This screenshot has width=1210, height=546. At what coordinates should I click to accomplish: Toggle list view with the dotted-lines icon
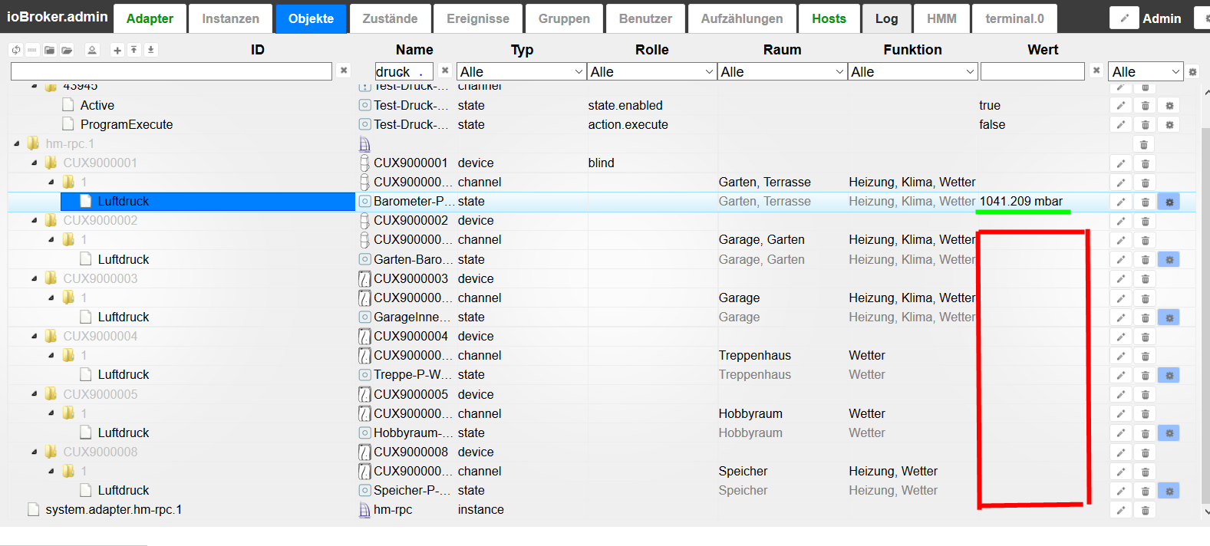[32, 50]
